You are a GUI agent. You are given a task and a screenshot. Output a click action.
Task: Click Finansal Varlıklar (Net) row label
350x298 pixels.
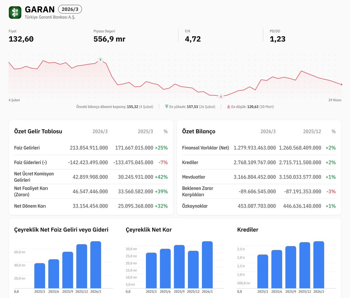pos(206,148)
